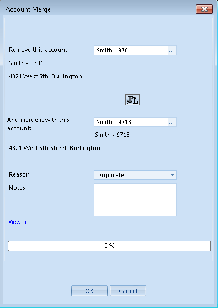Open the Reason dropdown showing Duplicate
The image size is (218, 308).
pos(135,175)
